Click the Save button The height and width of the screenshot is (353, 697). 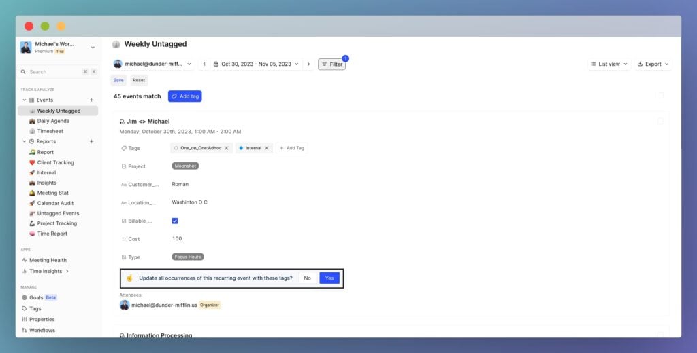(x=118, y=80)
